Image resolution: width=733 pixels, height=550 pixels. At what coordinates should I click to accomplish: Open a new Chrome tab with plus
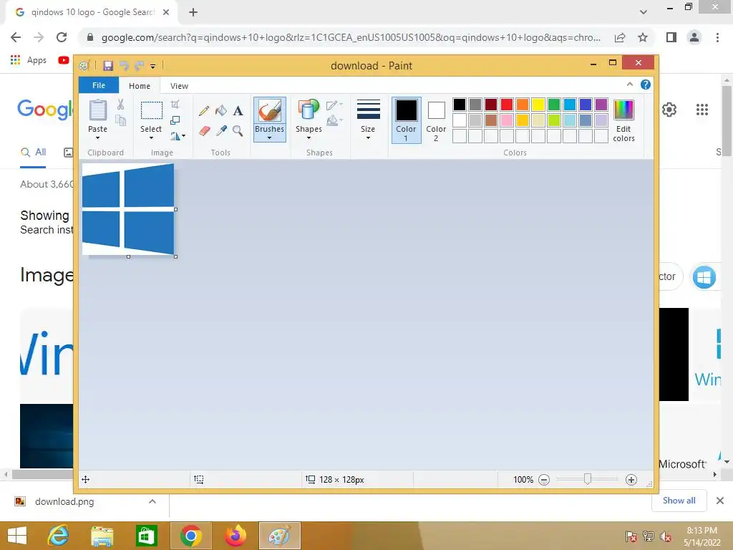click(193, 12)
